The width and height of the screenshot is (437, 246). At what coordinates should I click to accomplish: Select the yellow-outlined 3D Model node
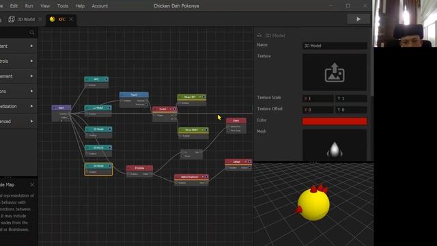tap(98, 169)
